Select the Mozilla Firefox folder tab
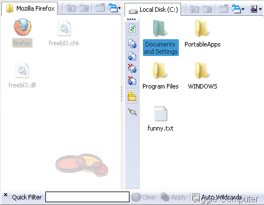Screen dimensions: 264x205 pos(30,8)
